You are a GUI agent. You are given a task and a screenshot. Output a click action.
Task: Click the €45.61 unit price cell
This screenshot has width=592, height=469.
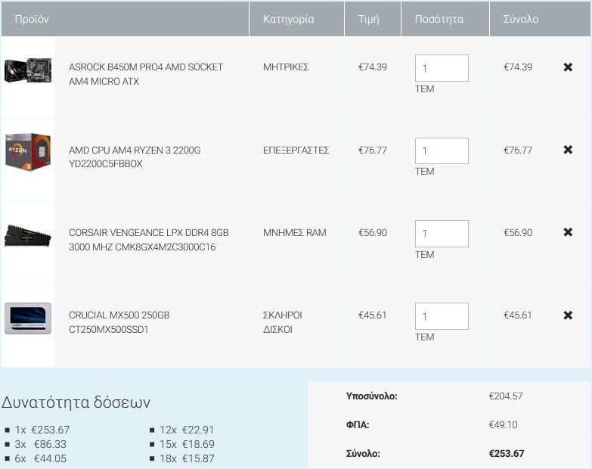coord(372,315)
